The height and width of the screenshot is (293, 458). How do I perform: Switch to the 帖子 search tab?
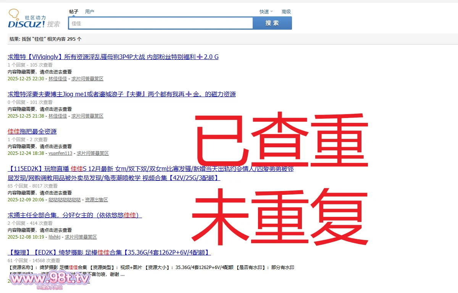[74, 12]
